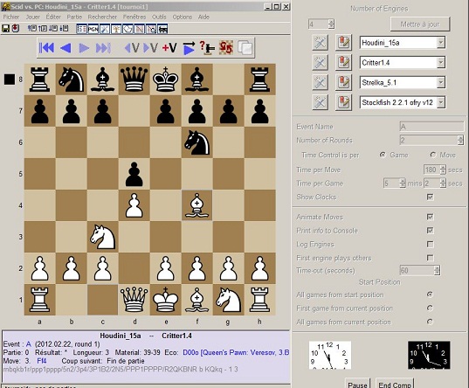
Task: Choose All games from current position
Action: 430,322
